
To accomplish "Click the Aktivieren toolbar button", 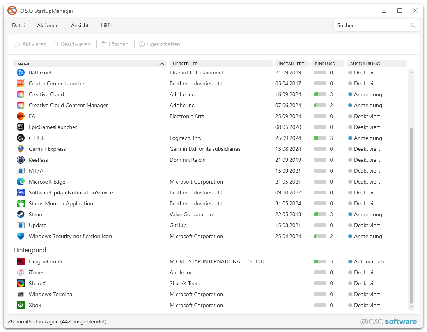I will pyautogui.click(x=30, y=44).
